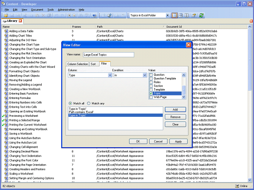The height and width of the screenshot is (190, 254).
Task: Close the Library tab with red X
Action: pos(20,21)
